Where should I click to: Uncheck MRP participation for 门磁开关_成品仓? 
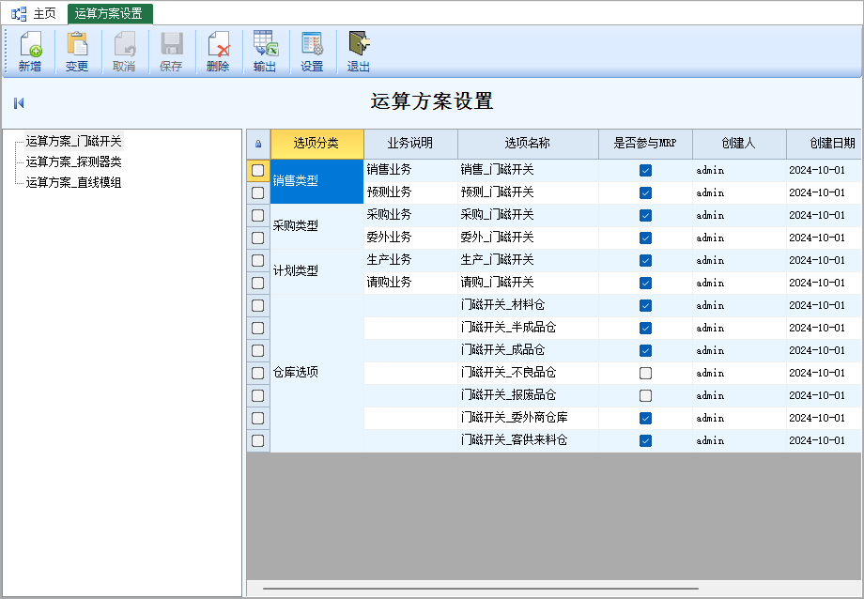click(x=646, y=350)
